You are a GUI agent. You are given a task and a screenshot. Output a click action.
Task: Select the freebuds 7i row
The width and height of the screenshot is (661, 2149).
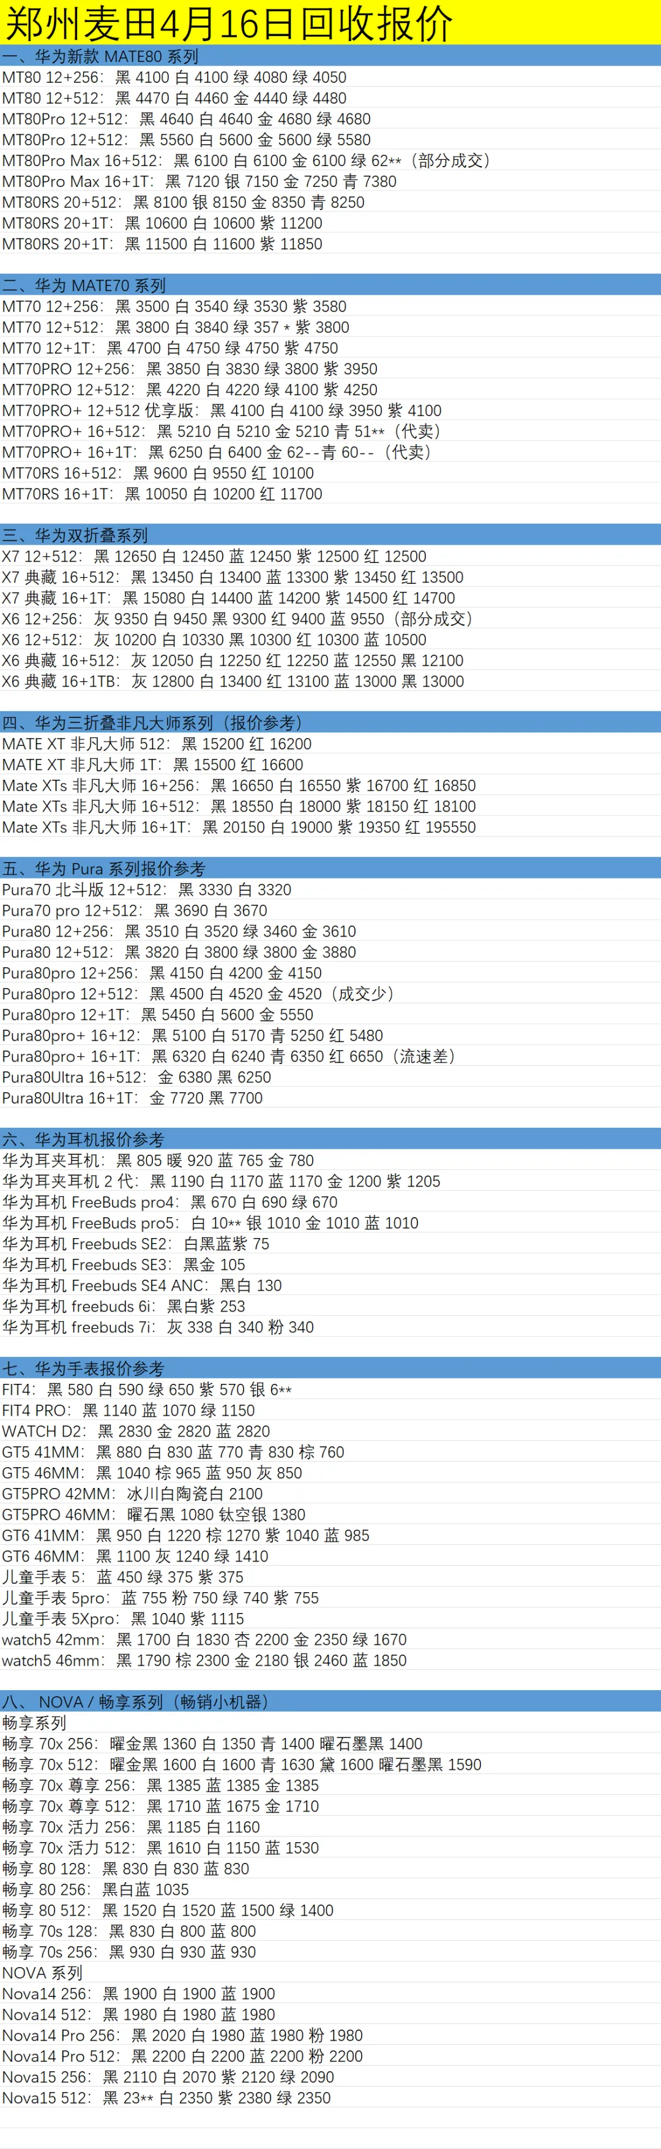[x=330, y=1326]
